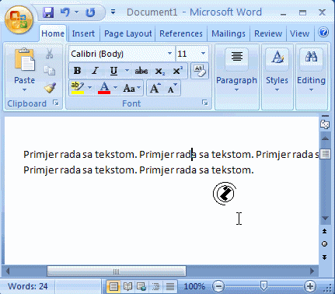Click the horizontal scrollbar right arrow
The height and width of the screenshot is (294, 335).
point(312,271)
